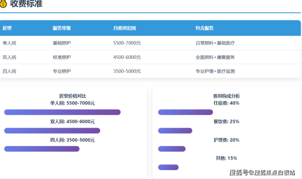
Task: Click the 四人间 3500-5000元 price bar
Action: 42,149
